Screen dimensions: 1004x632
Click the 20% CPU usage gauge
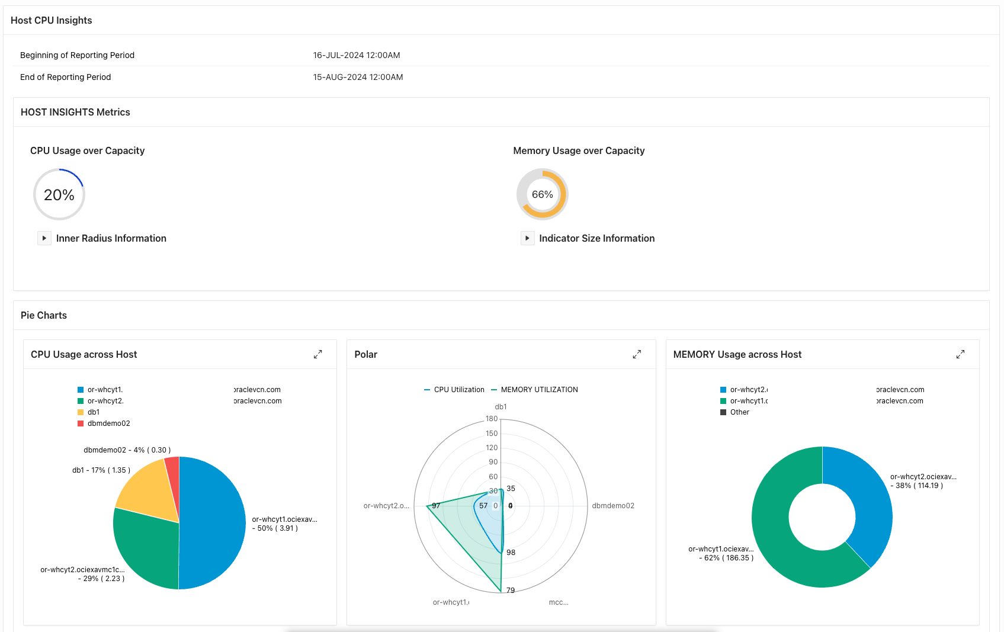59,194
